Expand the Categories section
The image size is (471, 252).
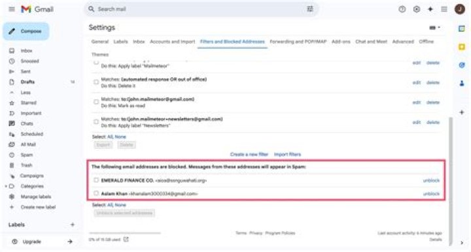(6, 186)
